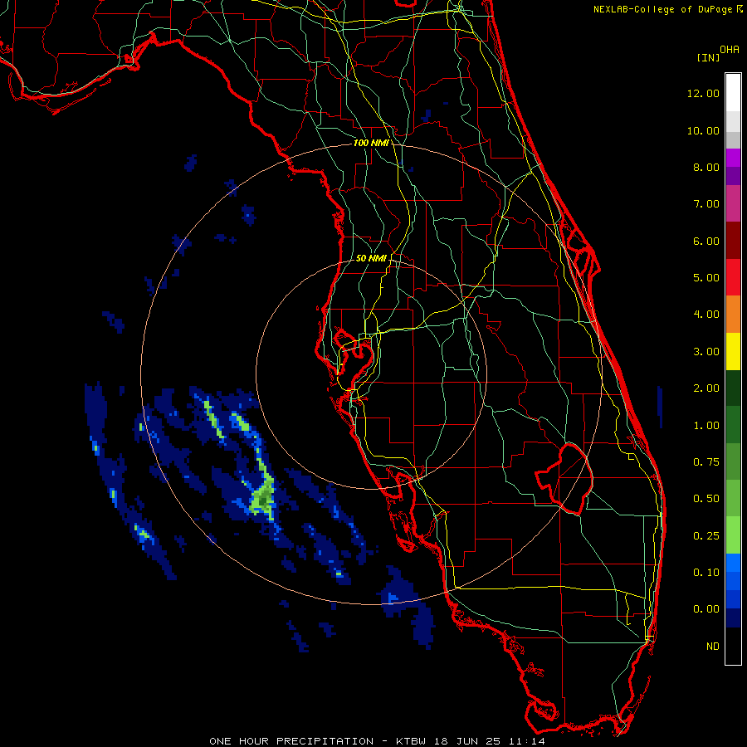Screen dimensions: 747x747
Task: Click the pink 7.00 inch legend swatch
Action: point(733,203)
